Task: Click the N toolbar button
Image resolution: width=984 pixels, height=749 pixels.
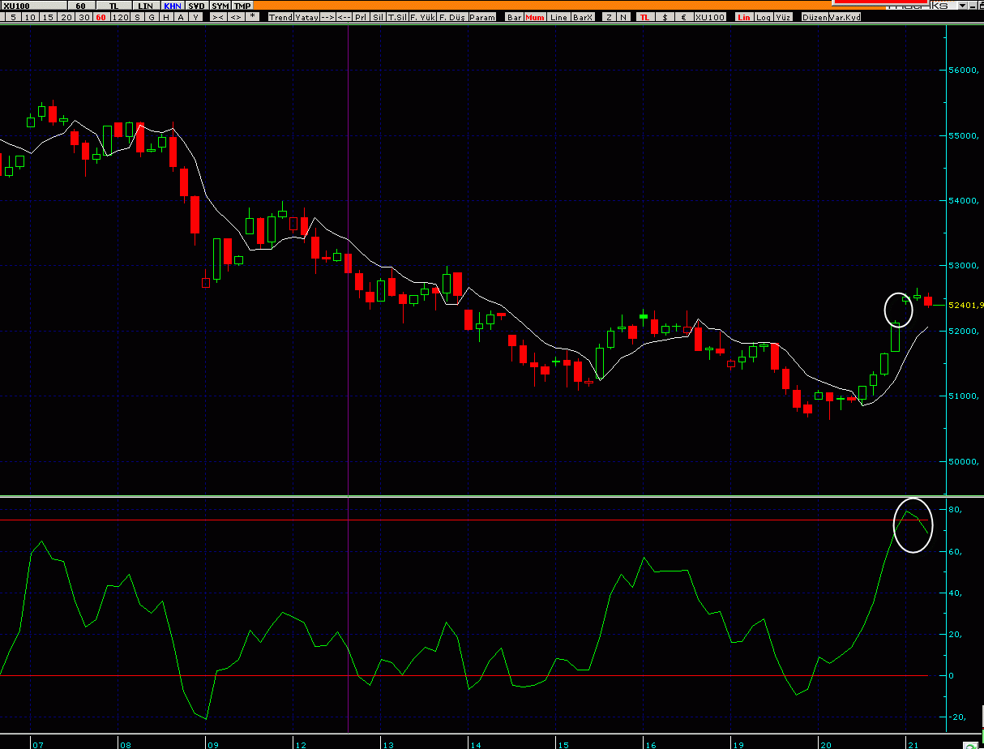Action: pyautogui.click(x=623, y=17)
